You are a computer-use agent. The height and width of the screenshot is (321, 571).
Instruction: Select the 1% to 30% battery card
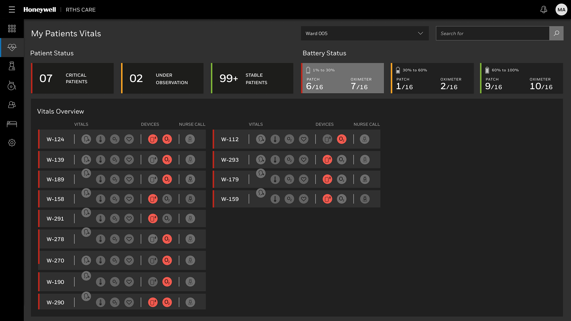[343, 78]
